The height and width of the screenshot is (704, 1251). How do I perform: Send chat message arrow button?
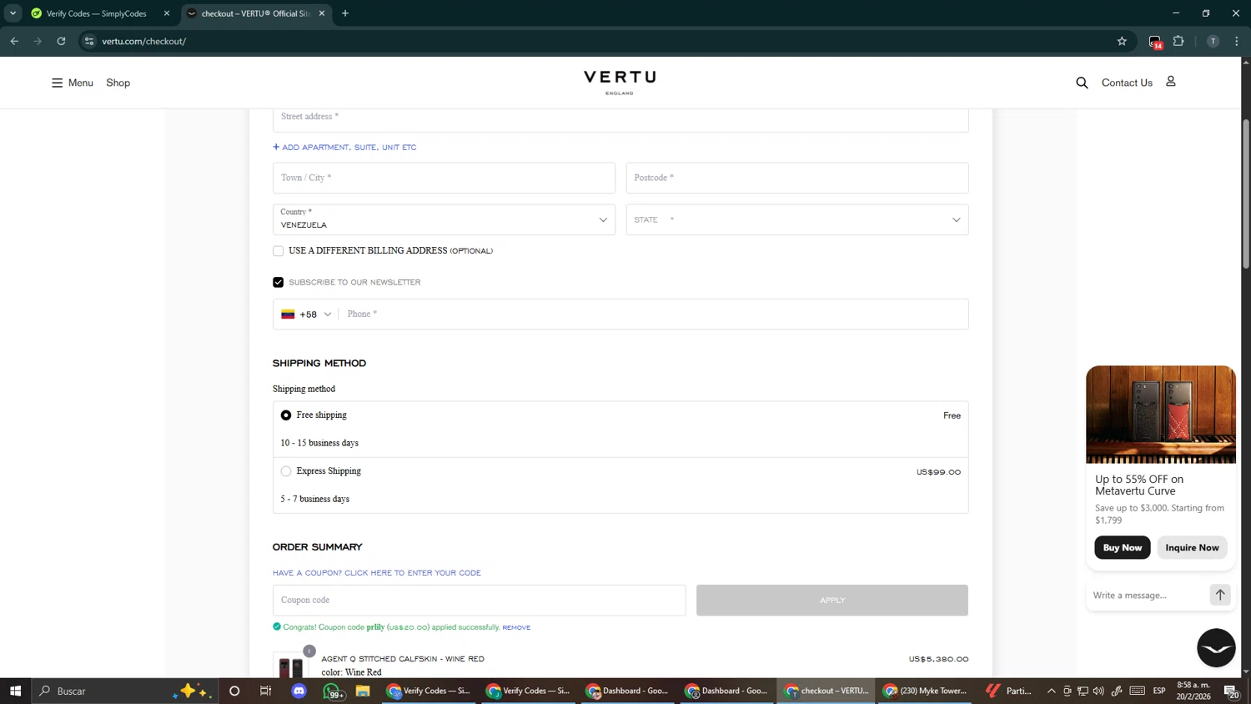(1219, 595)
